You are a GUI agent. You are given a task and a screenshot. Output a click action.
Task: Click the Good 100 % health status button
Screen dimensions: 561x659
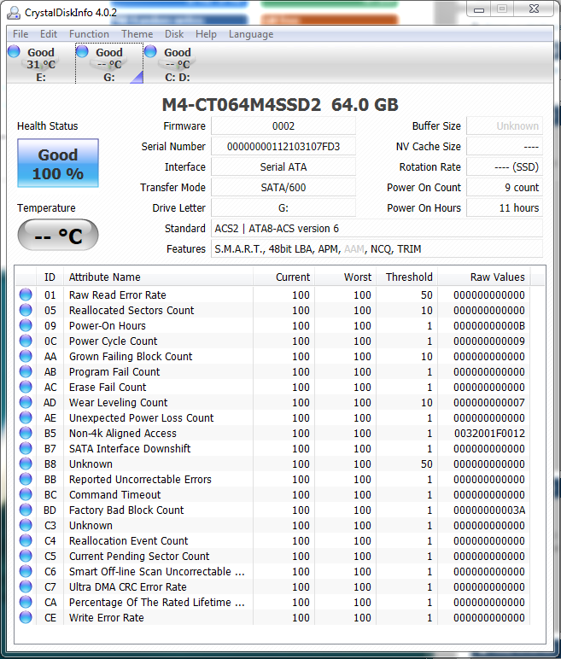(x=58, y=163)
